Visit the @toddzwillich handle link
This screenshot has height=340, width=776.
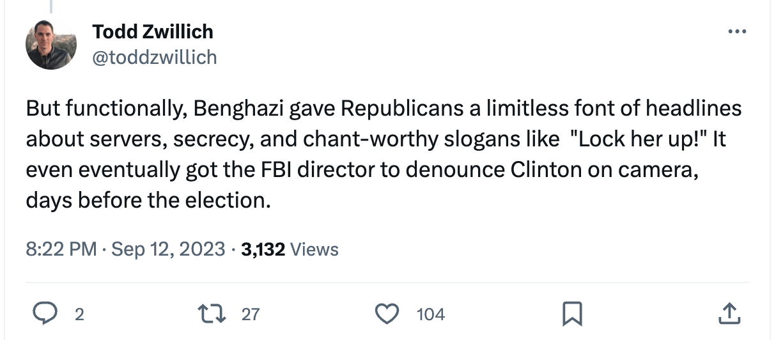(x=155, y=58)
